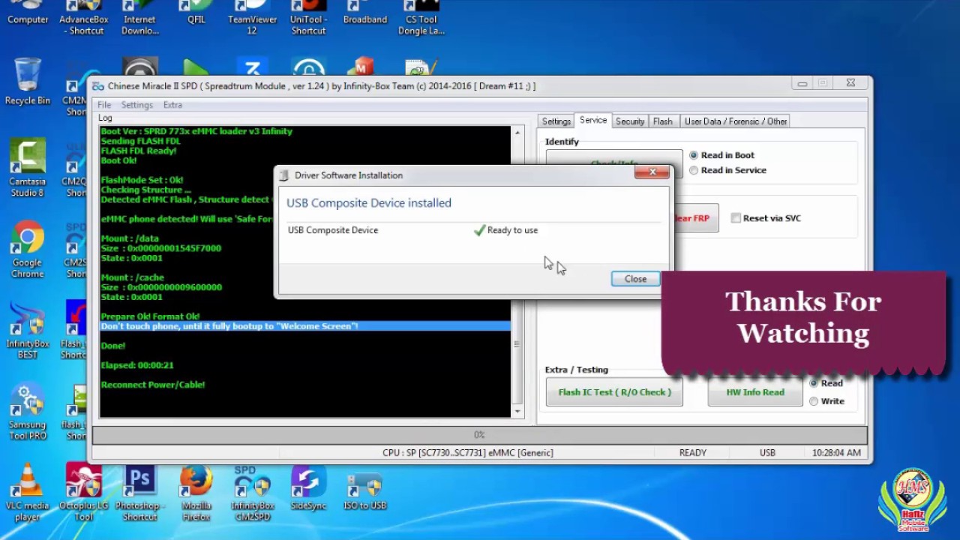Image resolution: width=960 pixels, height=540 pixels.
Task: Open InfinityBox CM2SPD desktop icon
Action: (253, 492)
